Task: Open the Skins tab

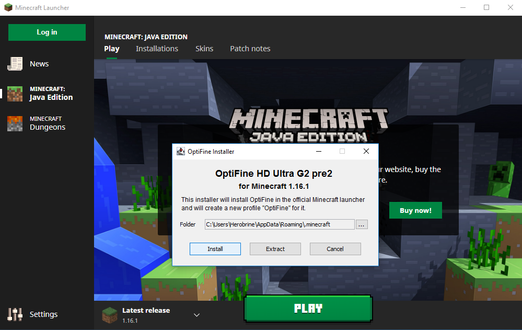Action: coord(204,49)
